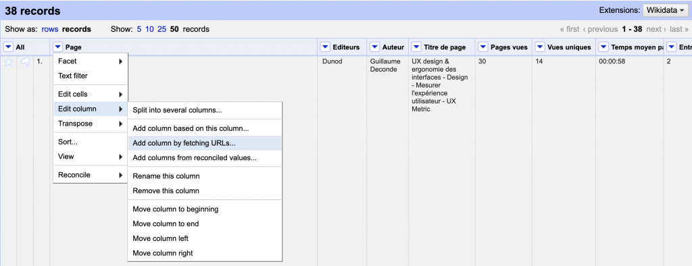Show 50 records per page

tap(174, 30)
